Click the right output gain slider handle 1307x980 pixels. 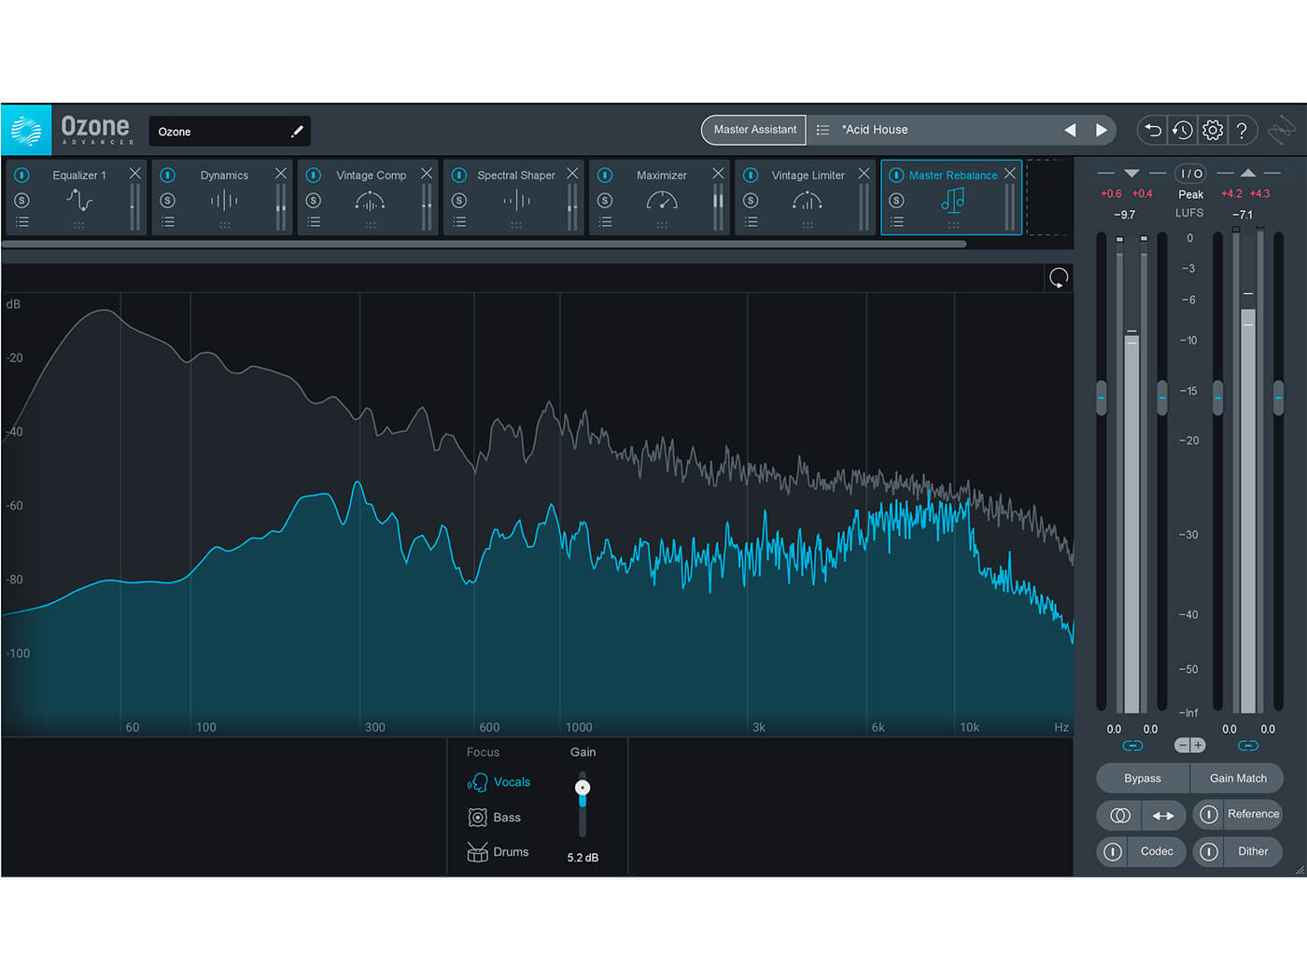pos(1278,398)
